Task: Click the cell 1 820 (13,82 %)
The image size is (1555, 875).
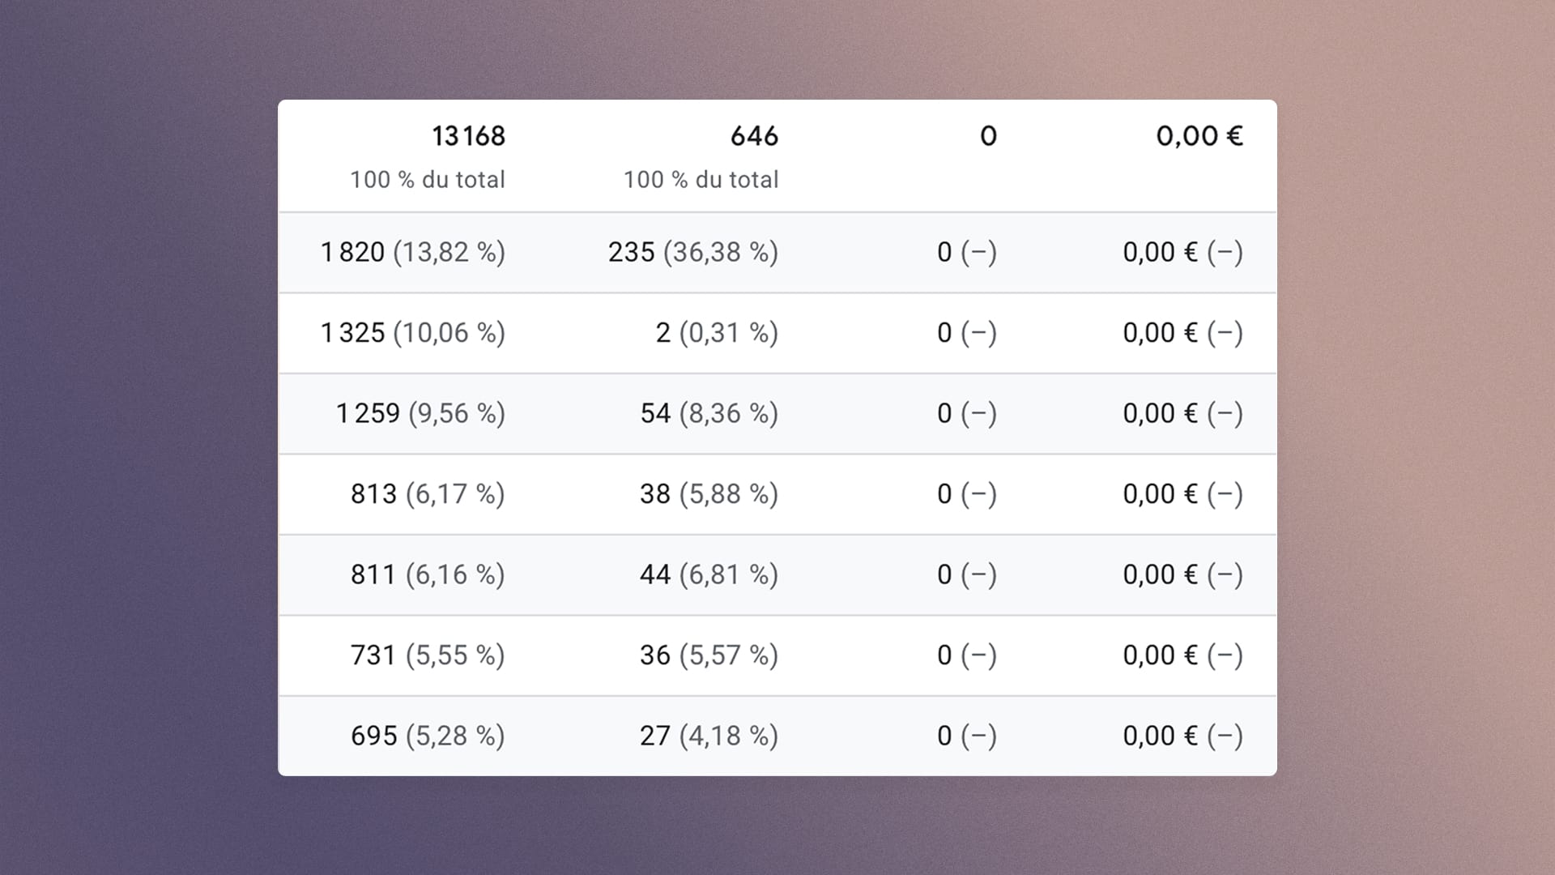Action: pyautogui.click(x=413, y=252)
